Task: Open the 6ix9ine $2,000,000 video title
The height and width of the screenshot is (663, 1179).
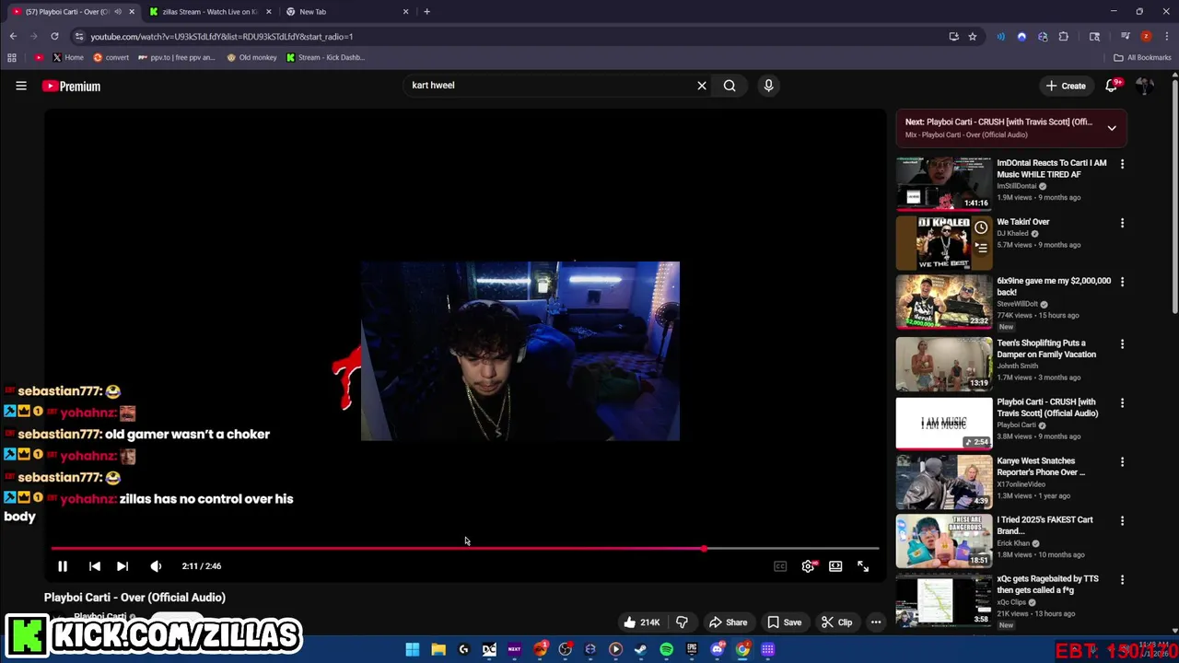Action: [1054, 286]
